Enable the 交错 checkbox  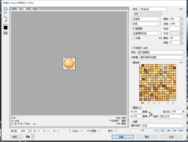pos(134,38)
